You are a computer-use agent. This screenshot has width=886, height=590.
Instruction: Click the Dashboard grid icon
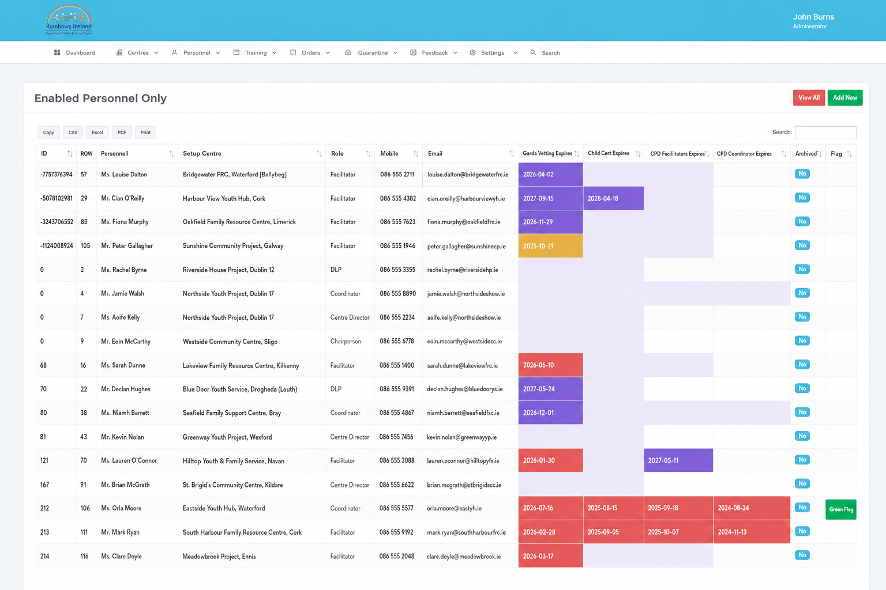pos(57,52)
